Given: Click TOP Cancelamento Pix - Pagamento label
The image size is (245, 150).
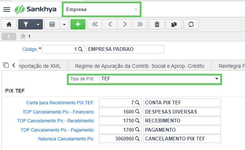Looking at the screenshot, I should (x=58, y=130).
